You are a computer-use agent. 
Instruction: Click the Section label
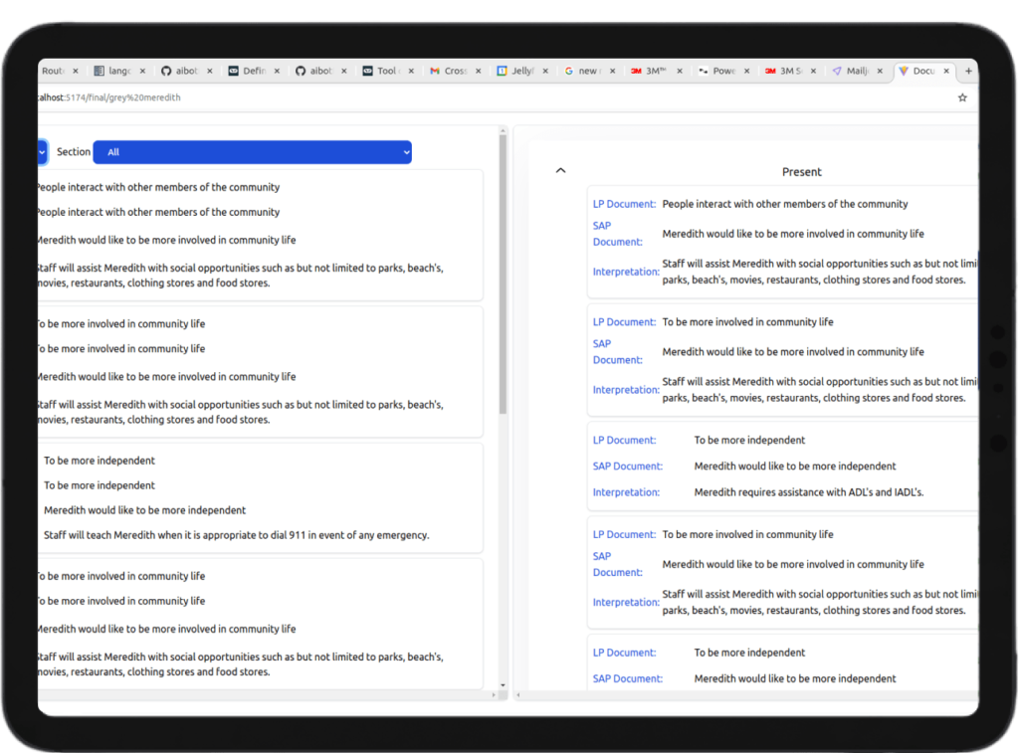(x=74, y=151)
